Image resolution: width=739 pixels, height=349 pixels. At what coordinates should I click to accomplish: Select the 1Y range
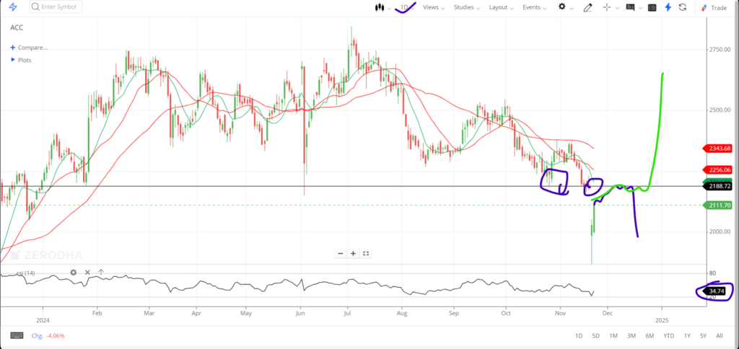coord(687,336)
